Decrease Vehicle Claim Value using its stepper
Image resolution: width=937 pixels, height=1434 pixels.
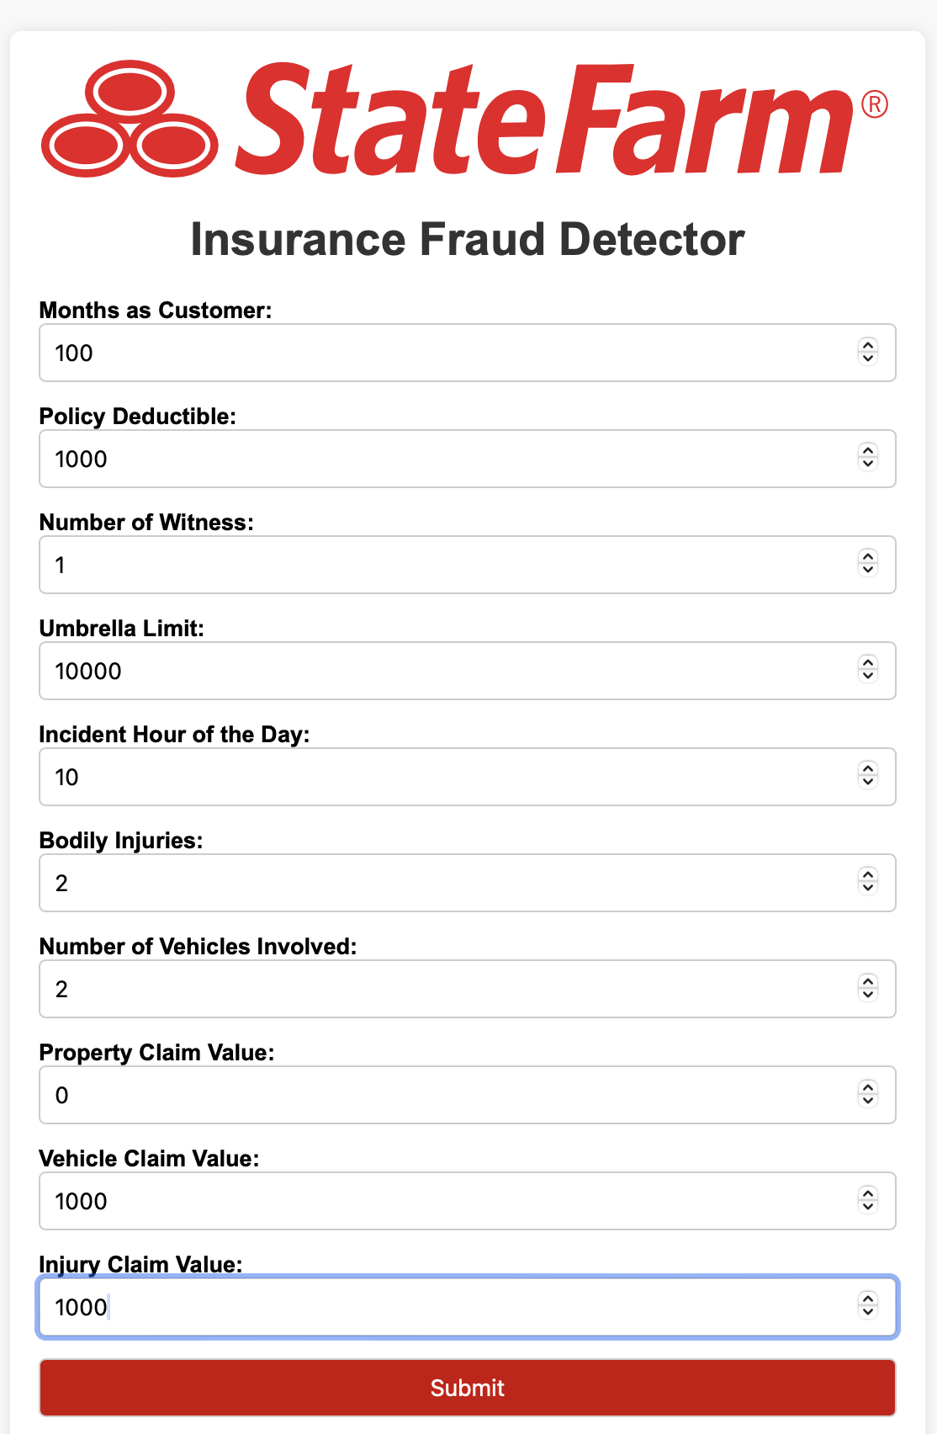(x=868, y=1208)
